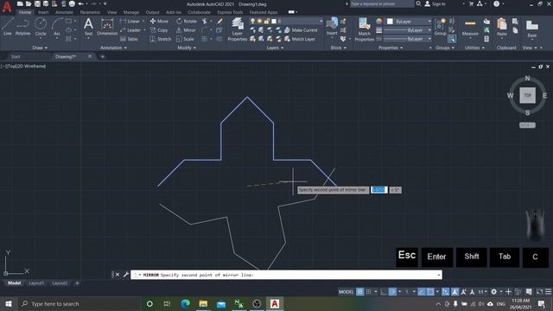
Task: Toggle polar tracking in status bar
Action: click(x=392, y=292)
